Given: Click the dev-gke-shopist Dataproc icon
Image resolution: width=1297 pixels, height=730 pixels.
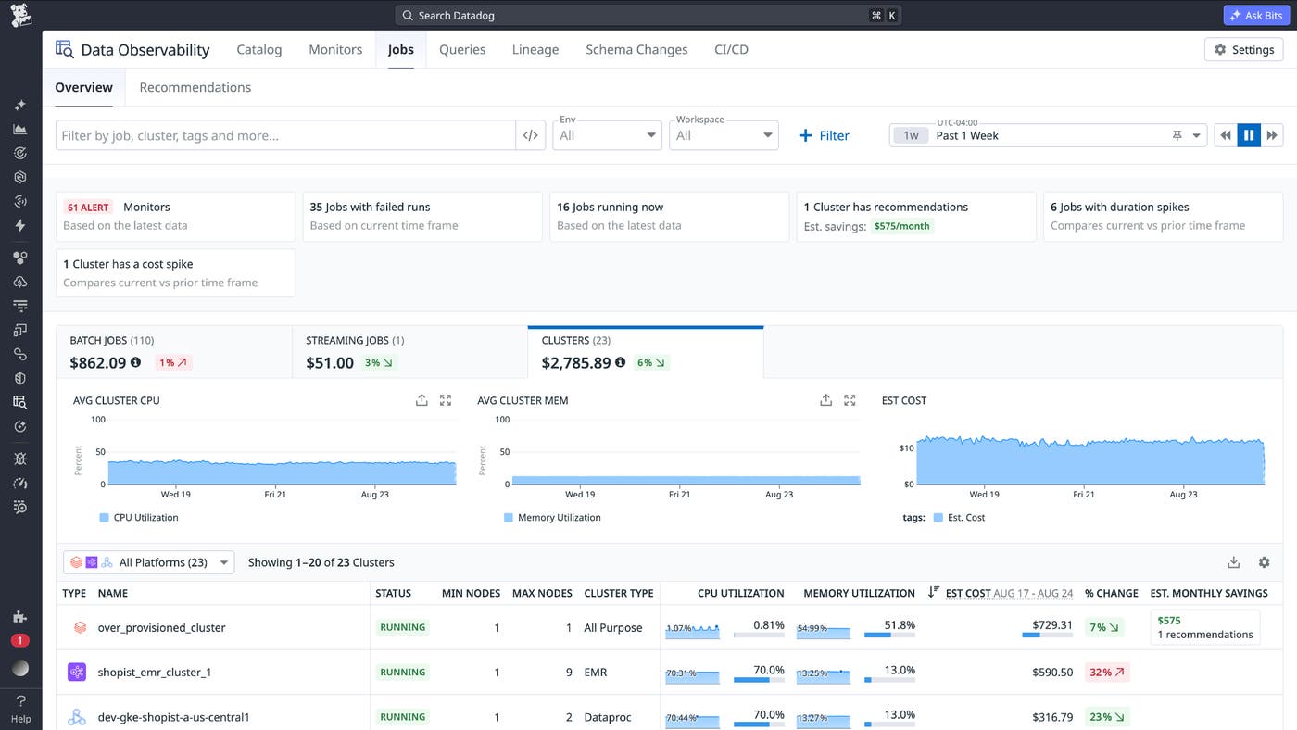Looking at the screenshot, I should pyautogui.click(x=77, y=717).
